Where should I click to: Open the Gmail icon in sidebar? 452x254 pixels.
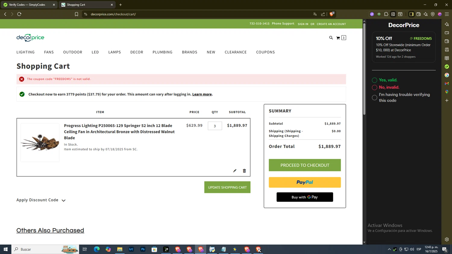pos(447,83)
